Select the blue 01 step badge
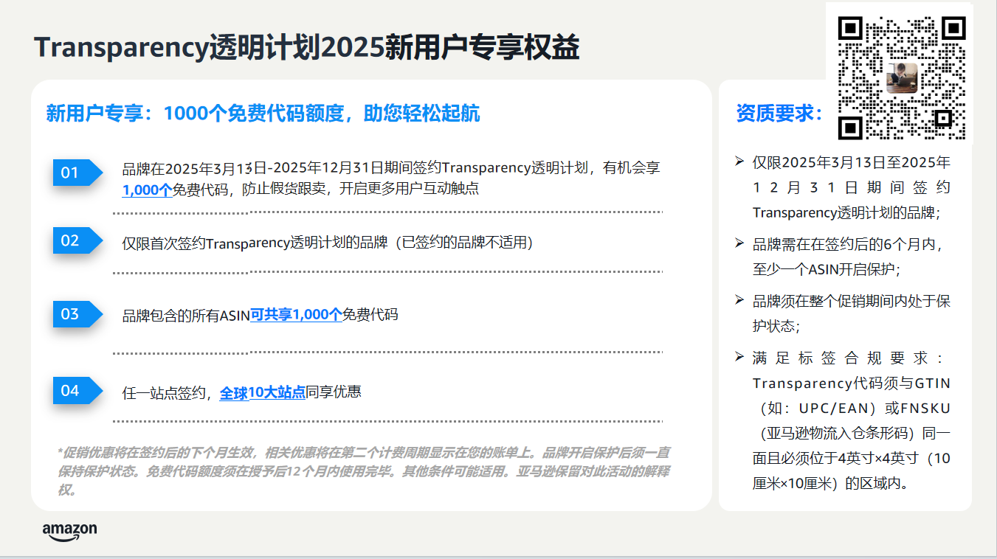The width and height of the screenshot is (997, 559). 77,173
